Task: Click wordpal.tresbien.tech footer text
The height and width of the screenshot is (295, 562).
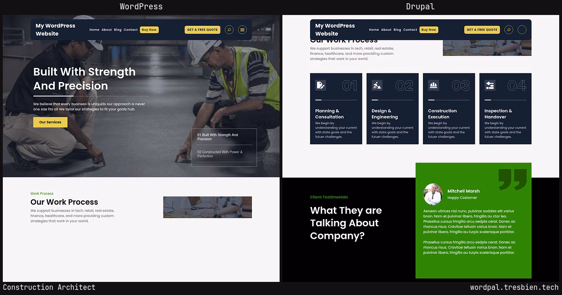Action: pos(514,288)
